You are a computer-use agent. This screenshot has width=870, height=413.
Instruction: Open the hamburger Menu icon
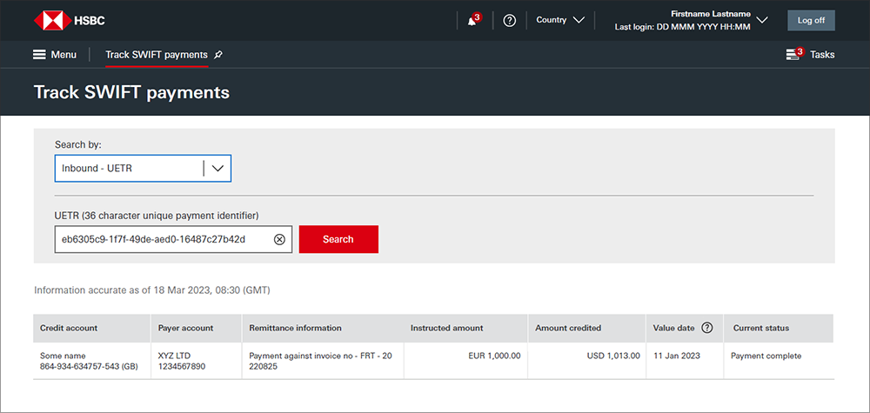point(39,55)
